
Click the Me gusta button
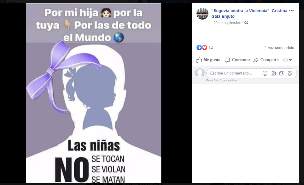pos(208,60)
